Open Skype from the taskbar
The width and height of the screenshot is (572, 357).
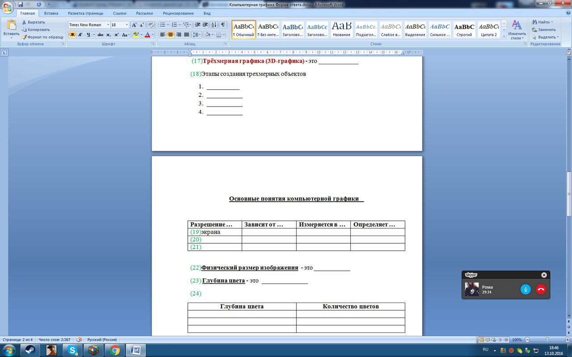click(x=72, y=350)
